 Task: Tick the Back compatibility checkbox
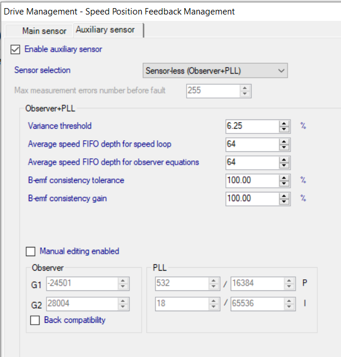[x=35, y=320]
